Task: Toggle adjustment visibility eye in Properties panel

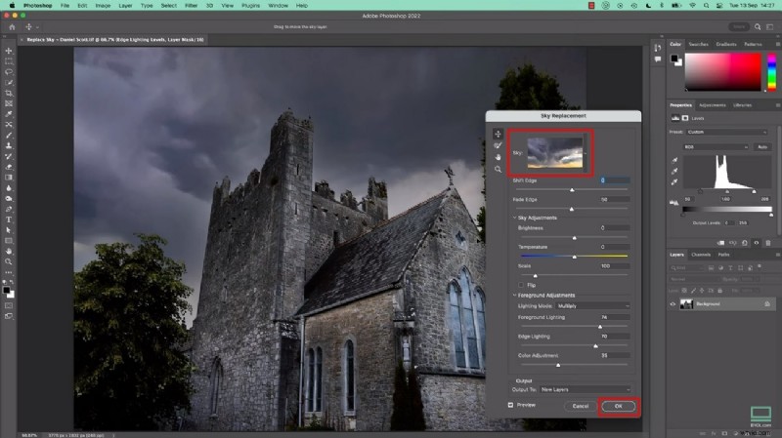Action: click(x=757, y=243)
